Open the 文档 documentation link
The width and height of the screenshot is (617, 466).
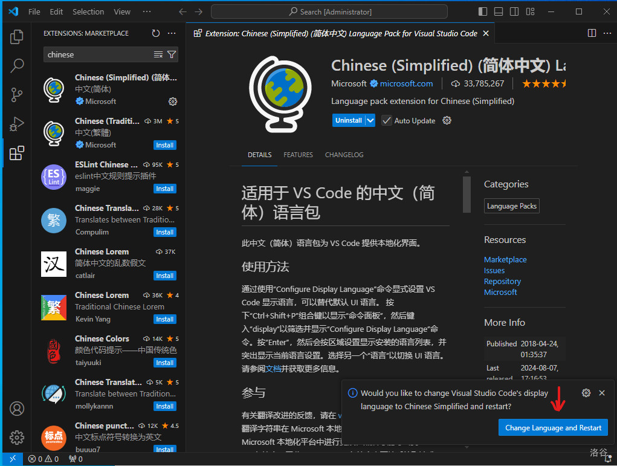273,369
